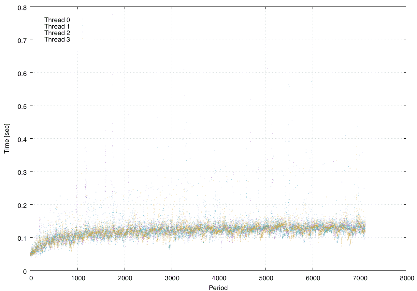This screenshot has width=417, height=291.
Task: Click the 0.8 y-axis tick label
Action: pos(21,7)
